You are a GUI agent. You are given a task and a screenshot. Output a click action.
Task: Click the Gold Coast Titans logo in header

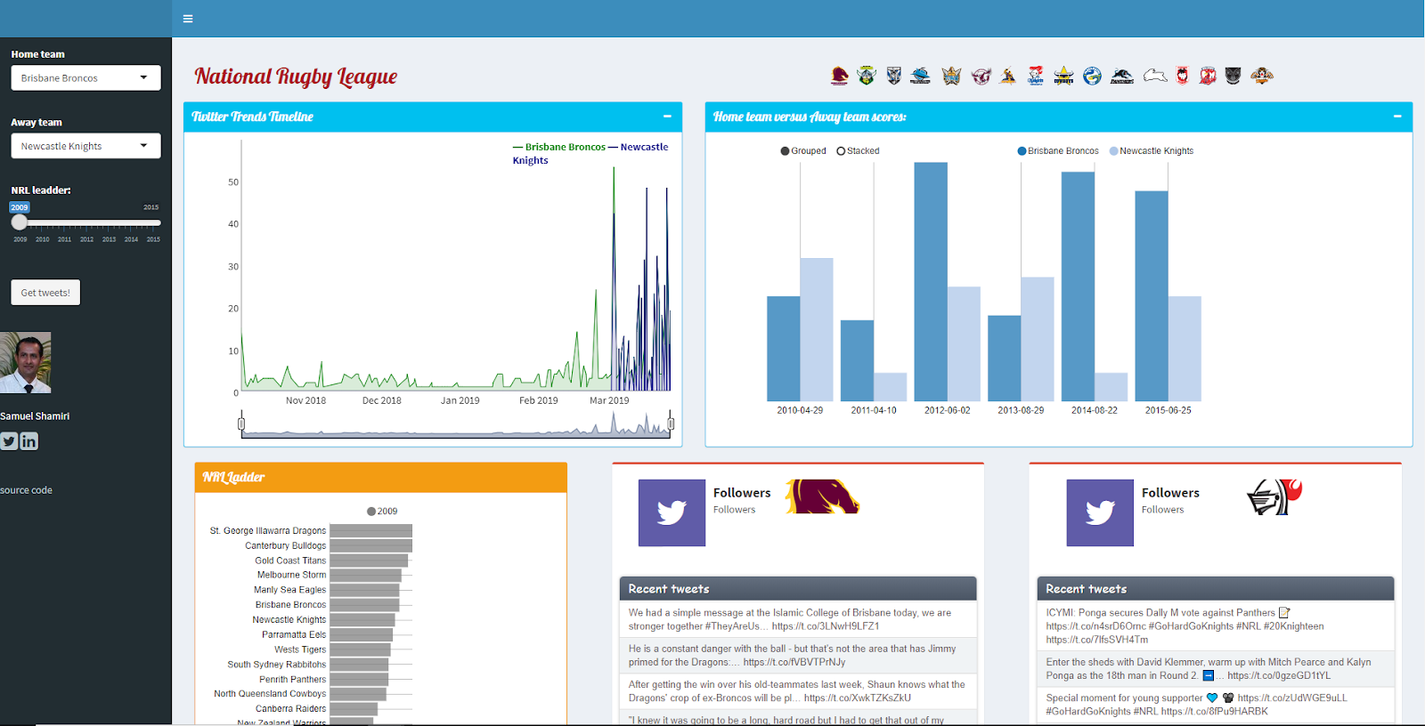coord(951,76)
